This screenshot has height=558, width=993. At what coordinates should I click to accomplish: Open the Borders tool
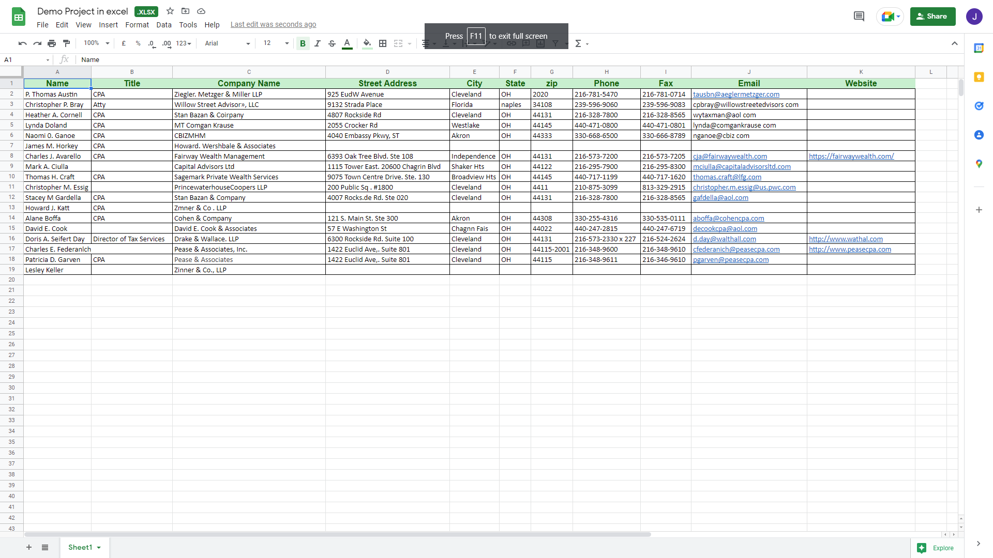point(383,43)
